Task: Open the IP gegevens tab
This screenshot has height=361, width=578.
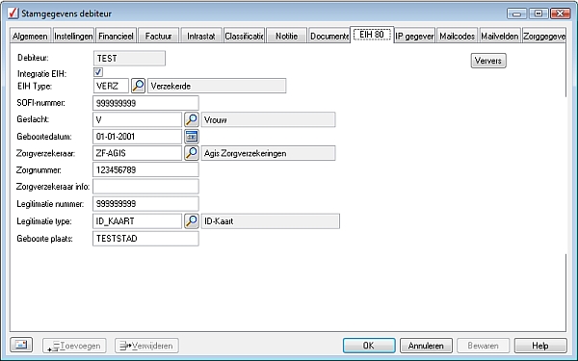Action: tap(414, 36)
